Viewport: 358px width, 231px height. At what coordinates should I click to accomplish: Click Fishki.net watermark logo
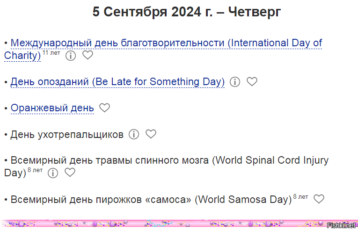[x=341, y=225]
